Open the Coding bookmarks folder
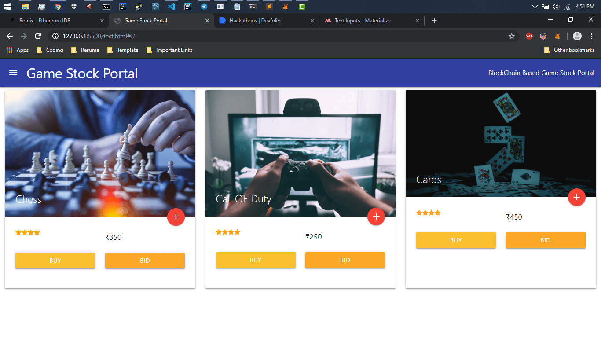The image size is (601, 338). [49, 50]
